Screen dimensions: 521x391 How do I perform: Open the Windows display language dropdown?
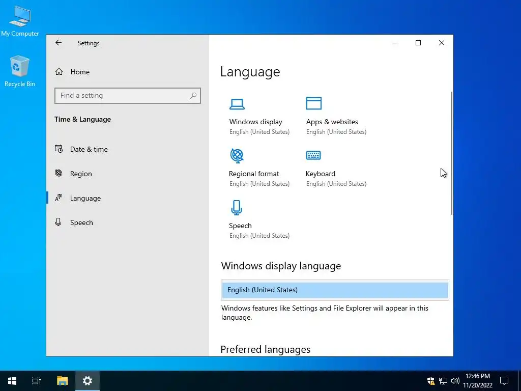(x=335, y=290)
